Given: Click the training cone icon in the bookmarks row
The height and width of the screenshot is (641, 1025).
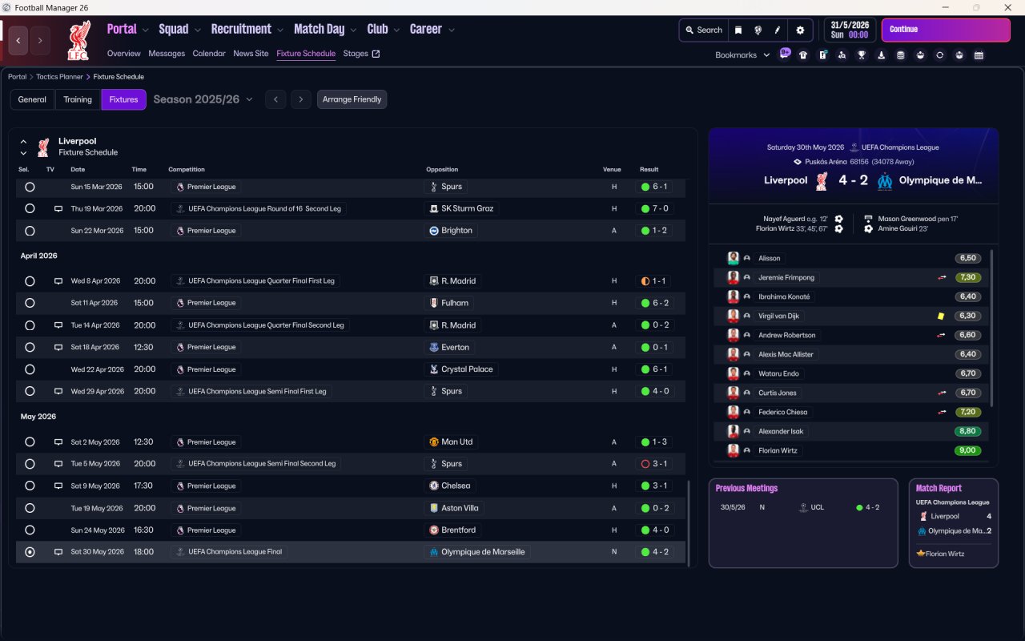Looking at the screenshot, I should coord(881,55).
